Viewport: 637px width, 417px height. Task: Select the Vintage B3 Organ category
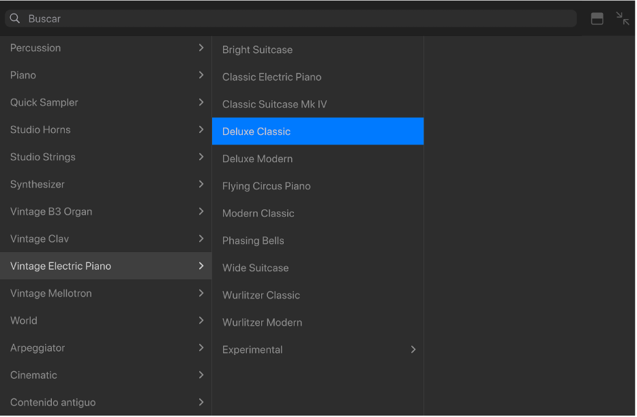[51, 211]
